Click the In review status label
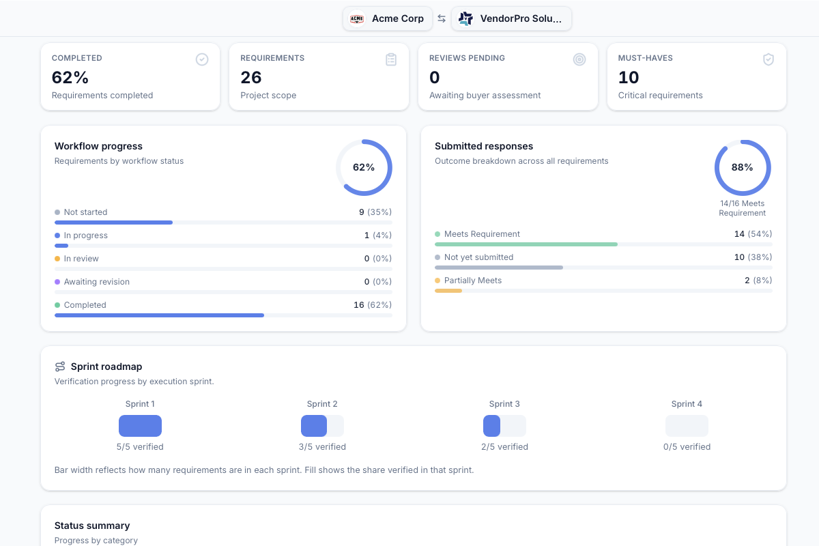Viewport: 819px width, 546px height. click(81, 259)
